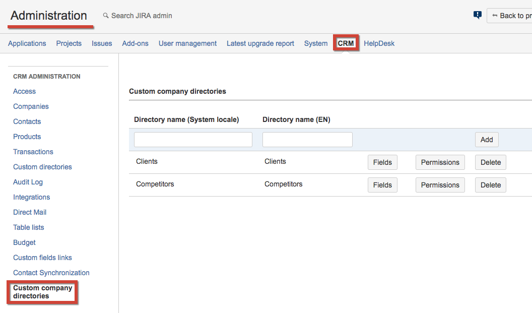The image size is (532, 313).
Task: Open the User management menu
Action: pyautogui.click(x=187, y=43)
